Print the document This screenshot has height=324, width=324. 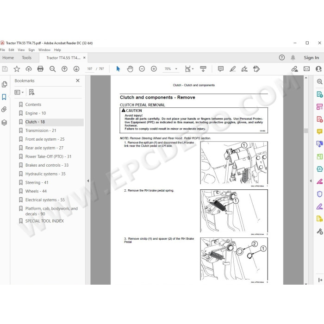point(41,69)
